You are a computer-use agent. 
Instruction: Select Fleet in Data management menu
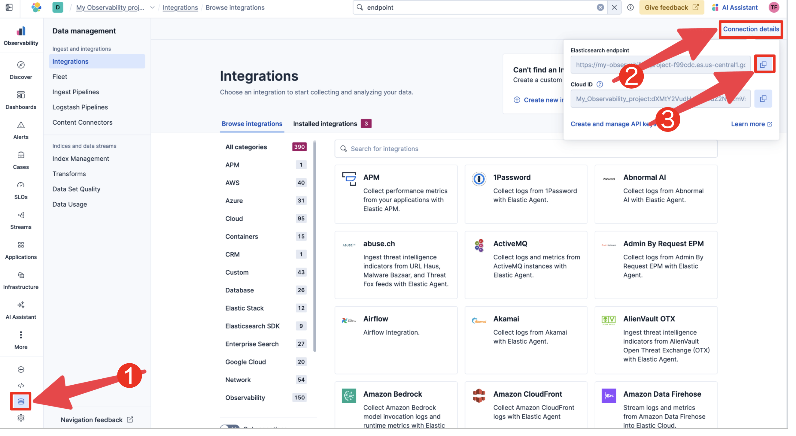coord(60,76)
